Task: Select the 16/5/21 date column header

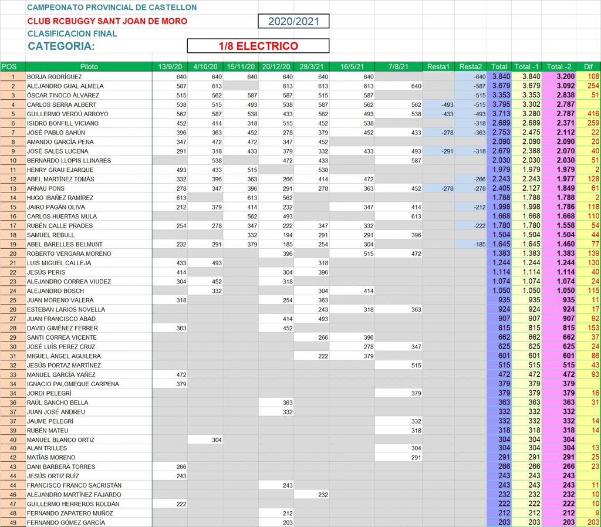Action: click(352, 67)
